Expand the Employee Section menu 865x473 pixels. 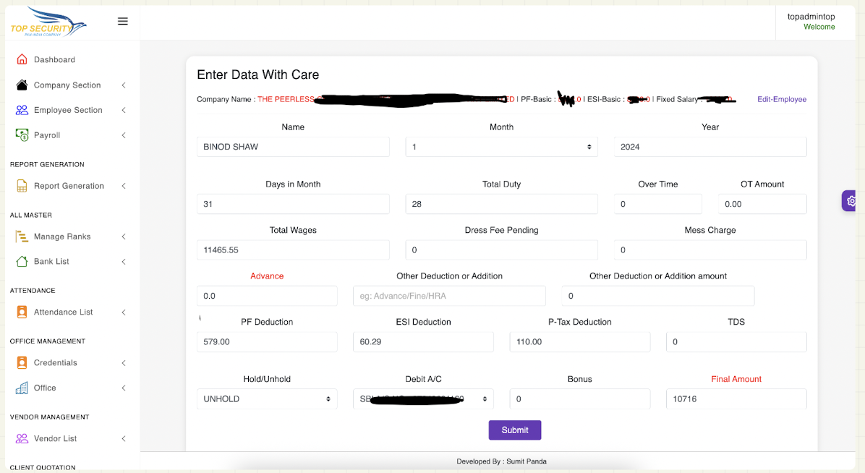click(x=69, y=110)
